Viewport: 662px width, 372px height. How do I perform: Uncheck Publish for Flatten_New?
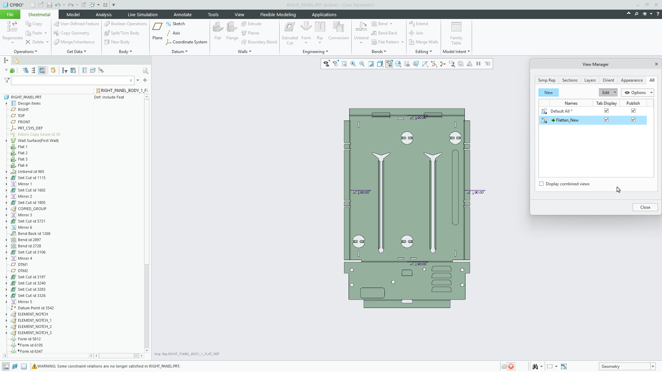coord(633,120)
